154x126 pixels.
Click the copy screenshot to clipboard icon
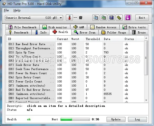[x=103, y=18]
